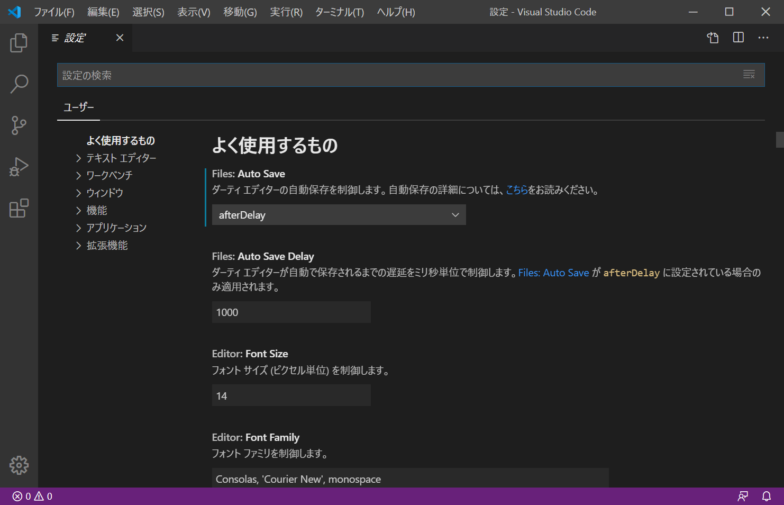784x505 pixels.
Task: Click the こちら auto save details link
Action: (517, 190)
